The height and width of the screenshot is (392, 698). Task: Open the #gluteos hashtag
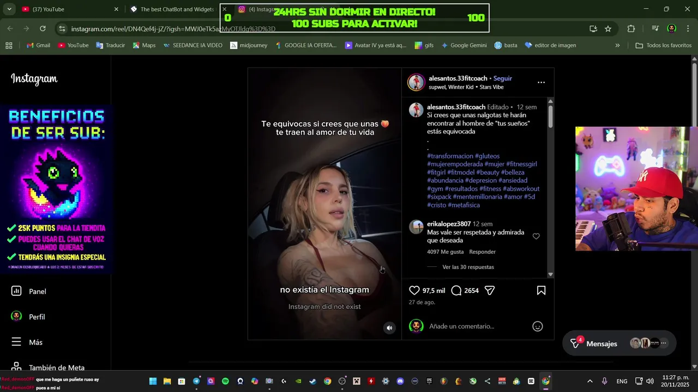click(x=487, y=156)
